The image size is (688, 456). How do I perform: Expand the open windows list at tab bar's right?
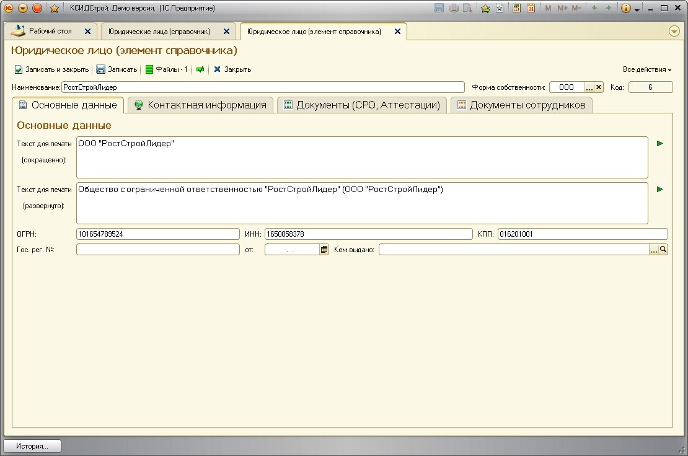(x=674, y=31)
